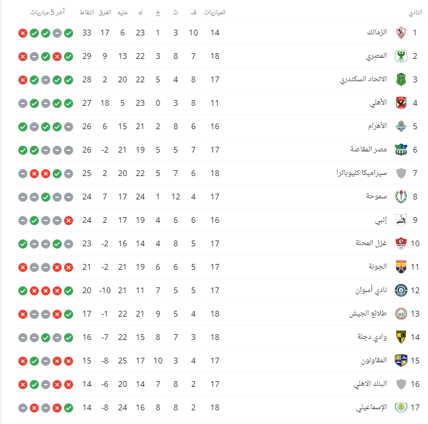Click the gray placeholder shield for البنك الاهلي
The image size is (428, 424).
pos(401,385)
